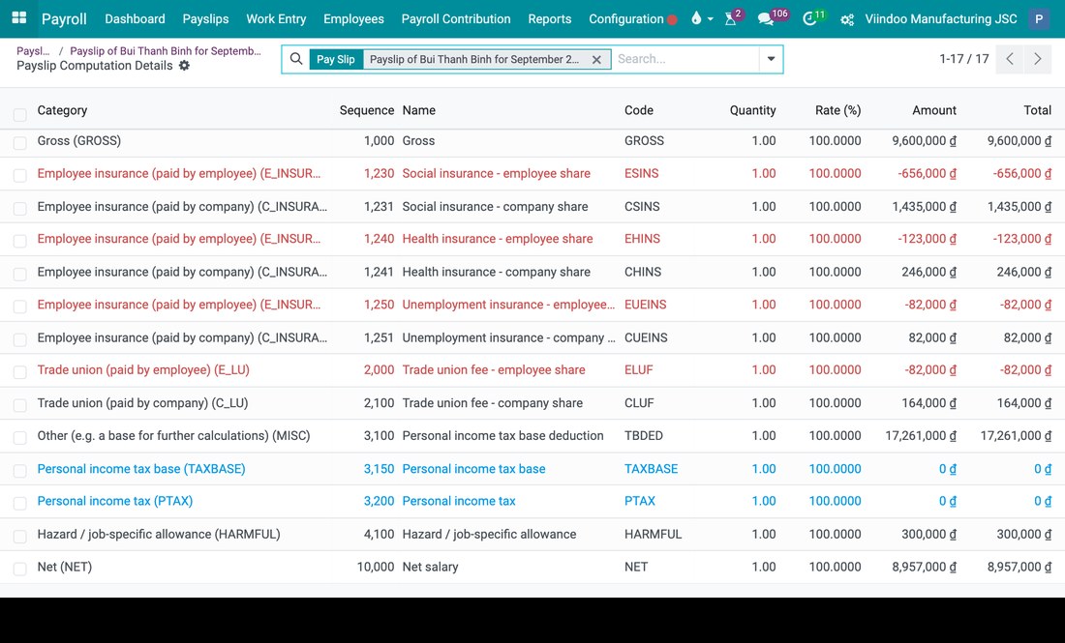Click the NET code cell

click(636, 567)
